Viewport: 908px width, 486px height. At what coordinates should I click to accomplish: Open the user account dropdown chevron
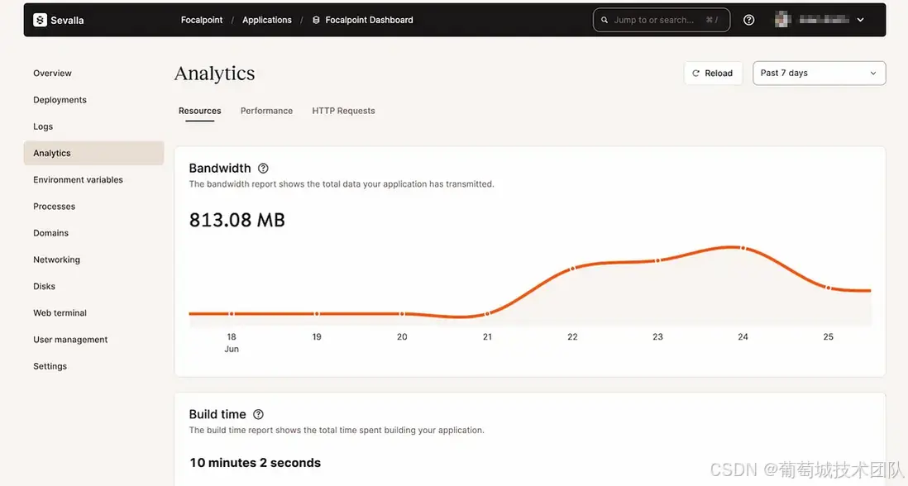point(861,20)
